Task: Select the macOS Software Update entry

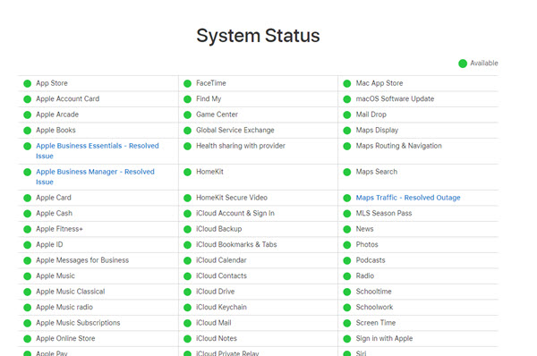Action: pyautogui.click(x=395, y=98)
